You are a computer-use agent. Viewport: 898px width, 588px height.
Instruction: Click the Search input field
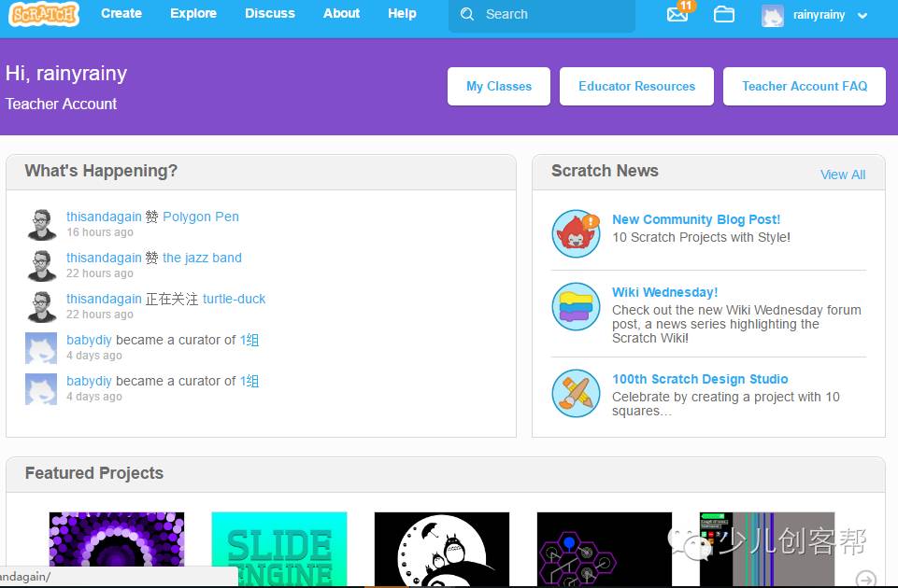542,15
